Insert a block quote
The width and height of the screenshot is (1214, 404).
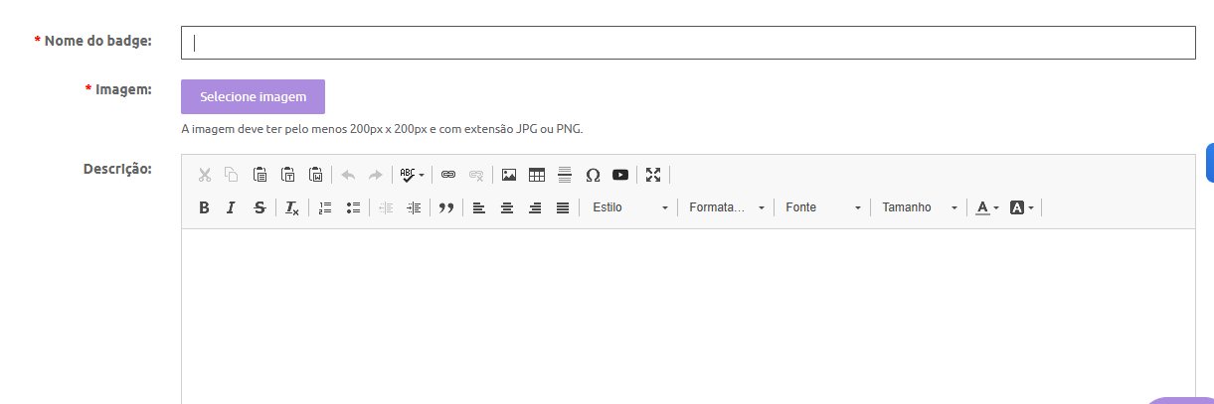(446, 207)
